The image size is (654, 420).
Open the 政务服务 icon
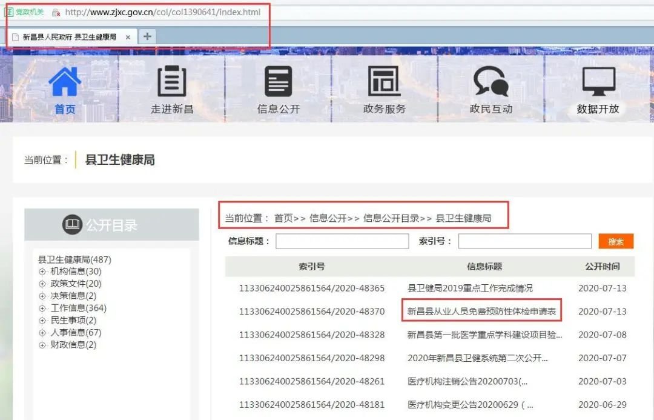pyautogui.click(x=384, y=82)
